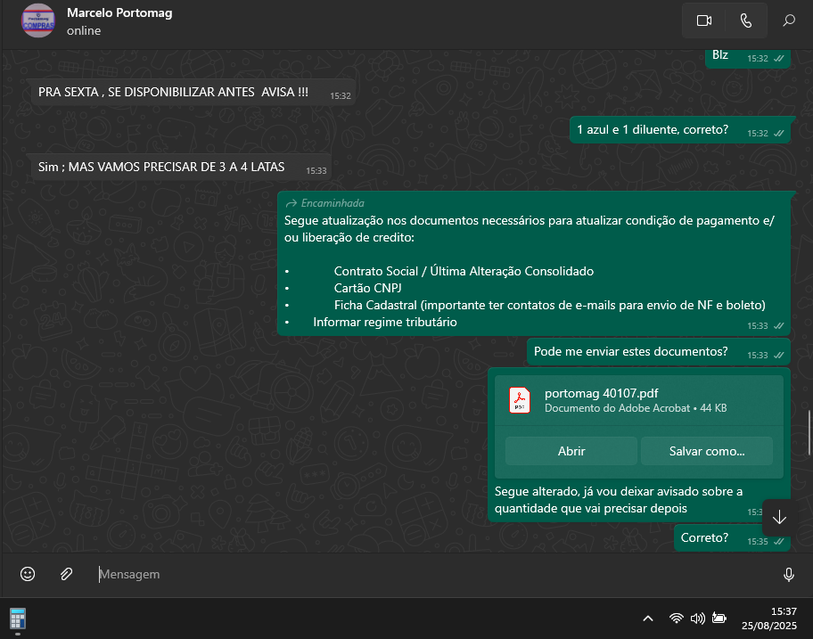Click the contact name Marcelo Portomag
This screenshot has width=813, height=639.
click(x=119, y=13)
